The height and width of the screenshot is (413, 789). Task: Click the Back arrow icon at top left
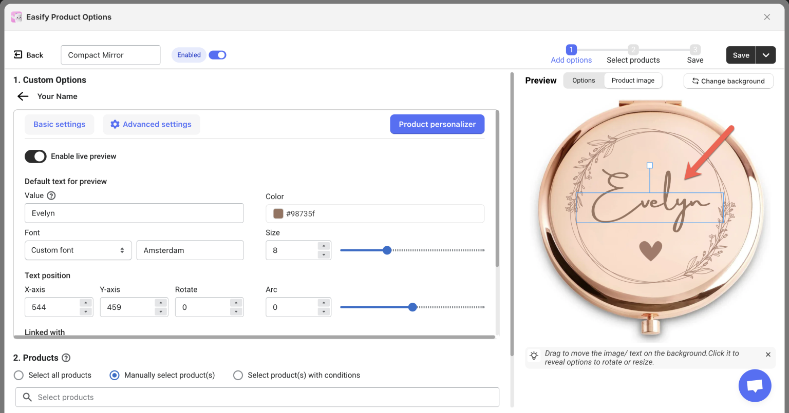pos(18,55)
